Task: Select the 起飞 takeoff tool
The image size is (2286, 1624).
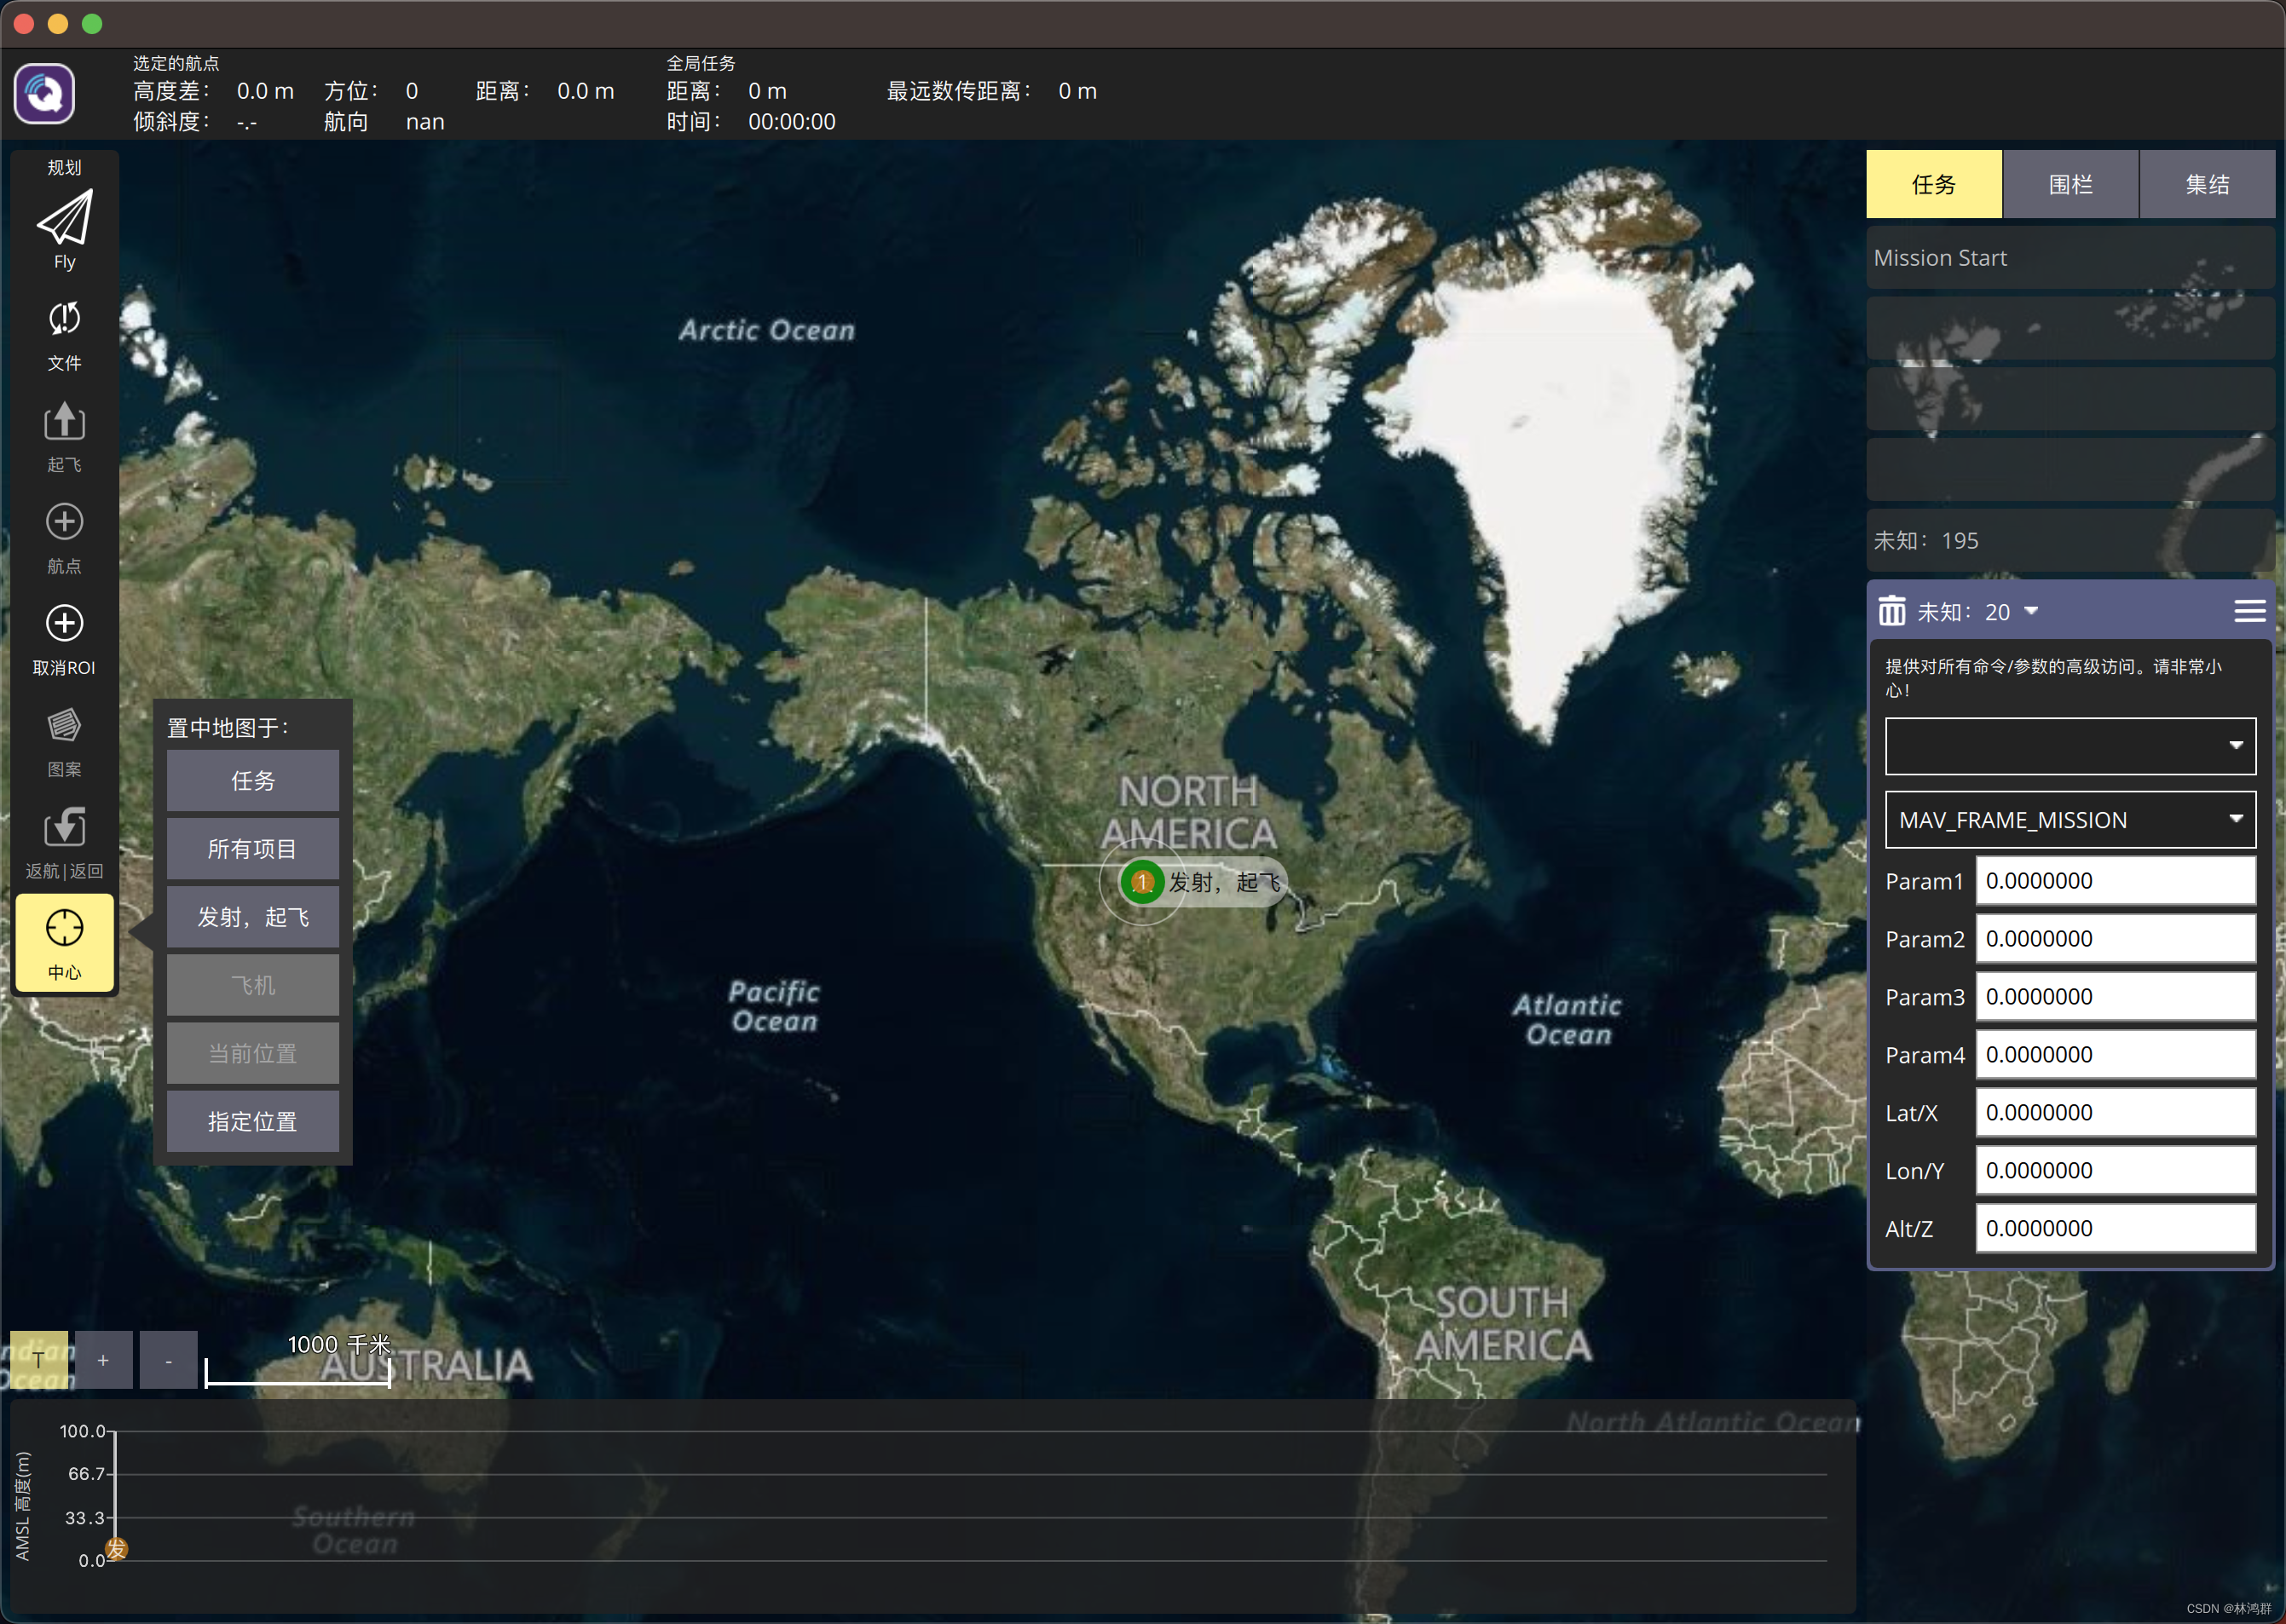Action: [64, 437]
